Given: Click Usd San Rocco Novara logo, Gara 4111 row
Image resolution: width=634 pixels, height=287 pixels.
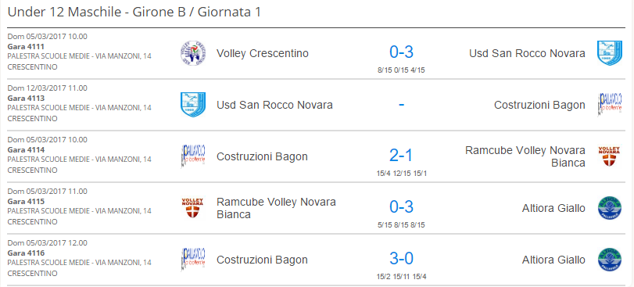Looking at the screenshot, I should pyautogui.click(x=609, y=53).
